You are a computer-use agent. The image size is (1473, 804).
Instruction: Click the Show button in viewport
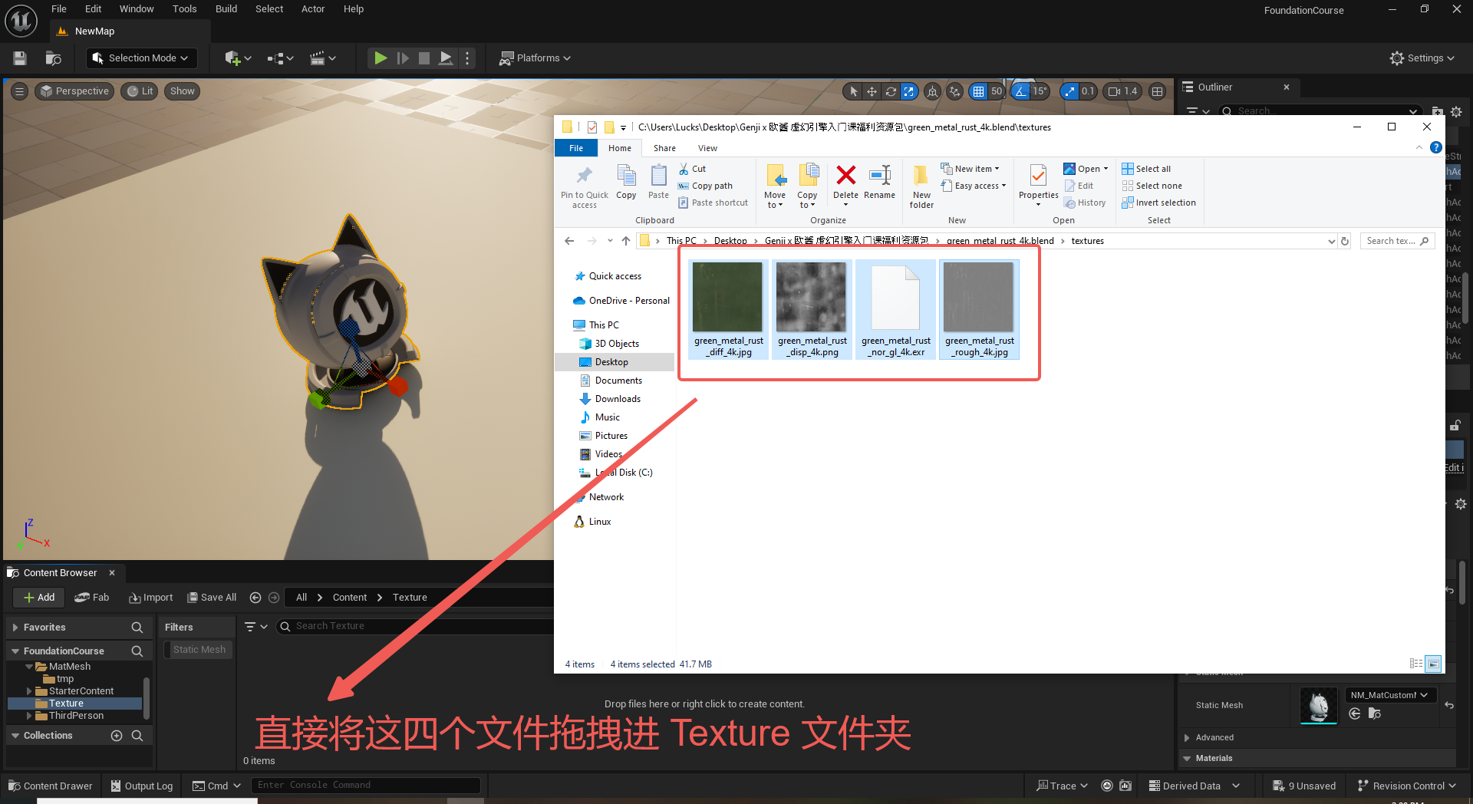click(182, 91)
